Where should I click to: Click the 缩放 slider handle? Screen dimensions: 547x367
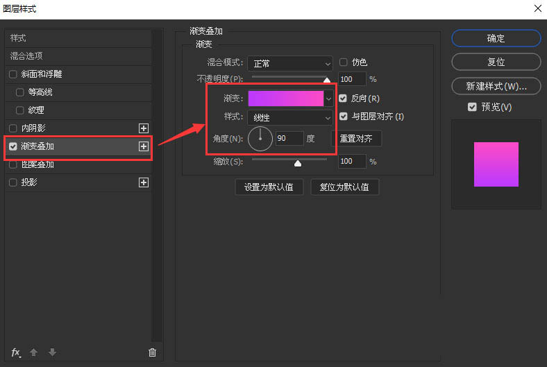pos(298,163)
